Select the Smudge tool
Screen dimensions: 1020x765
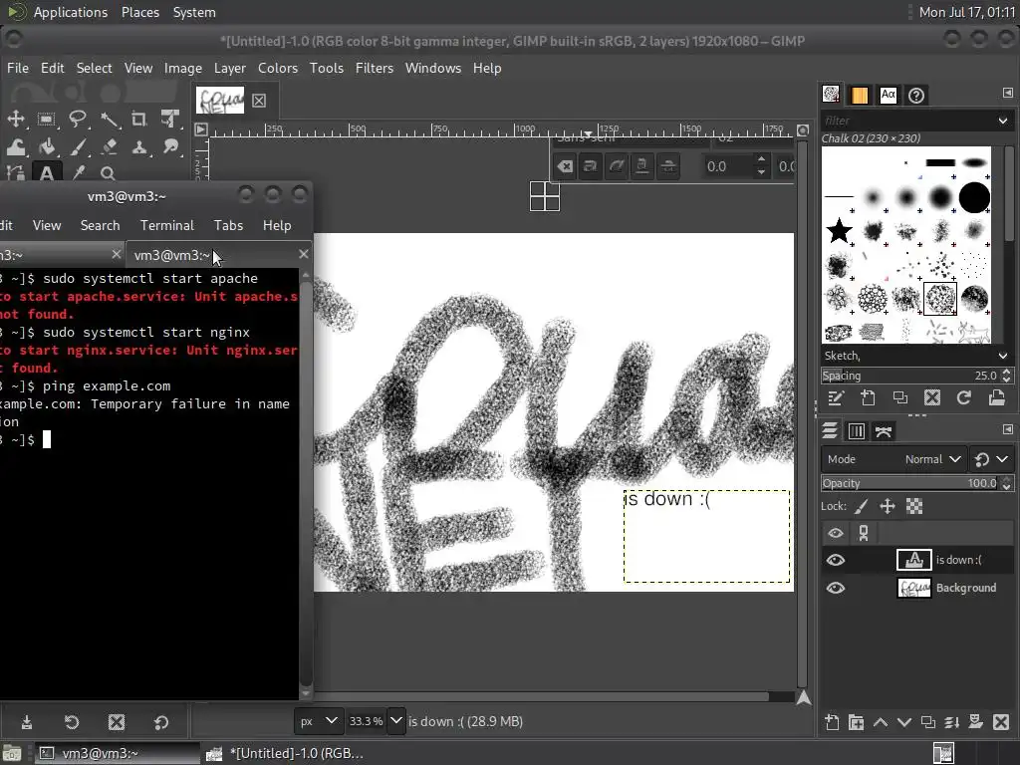169,147
